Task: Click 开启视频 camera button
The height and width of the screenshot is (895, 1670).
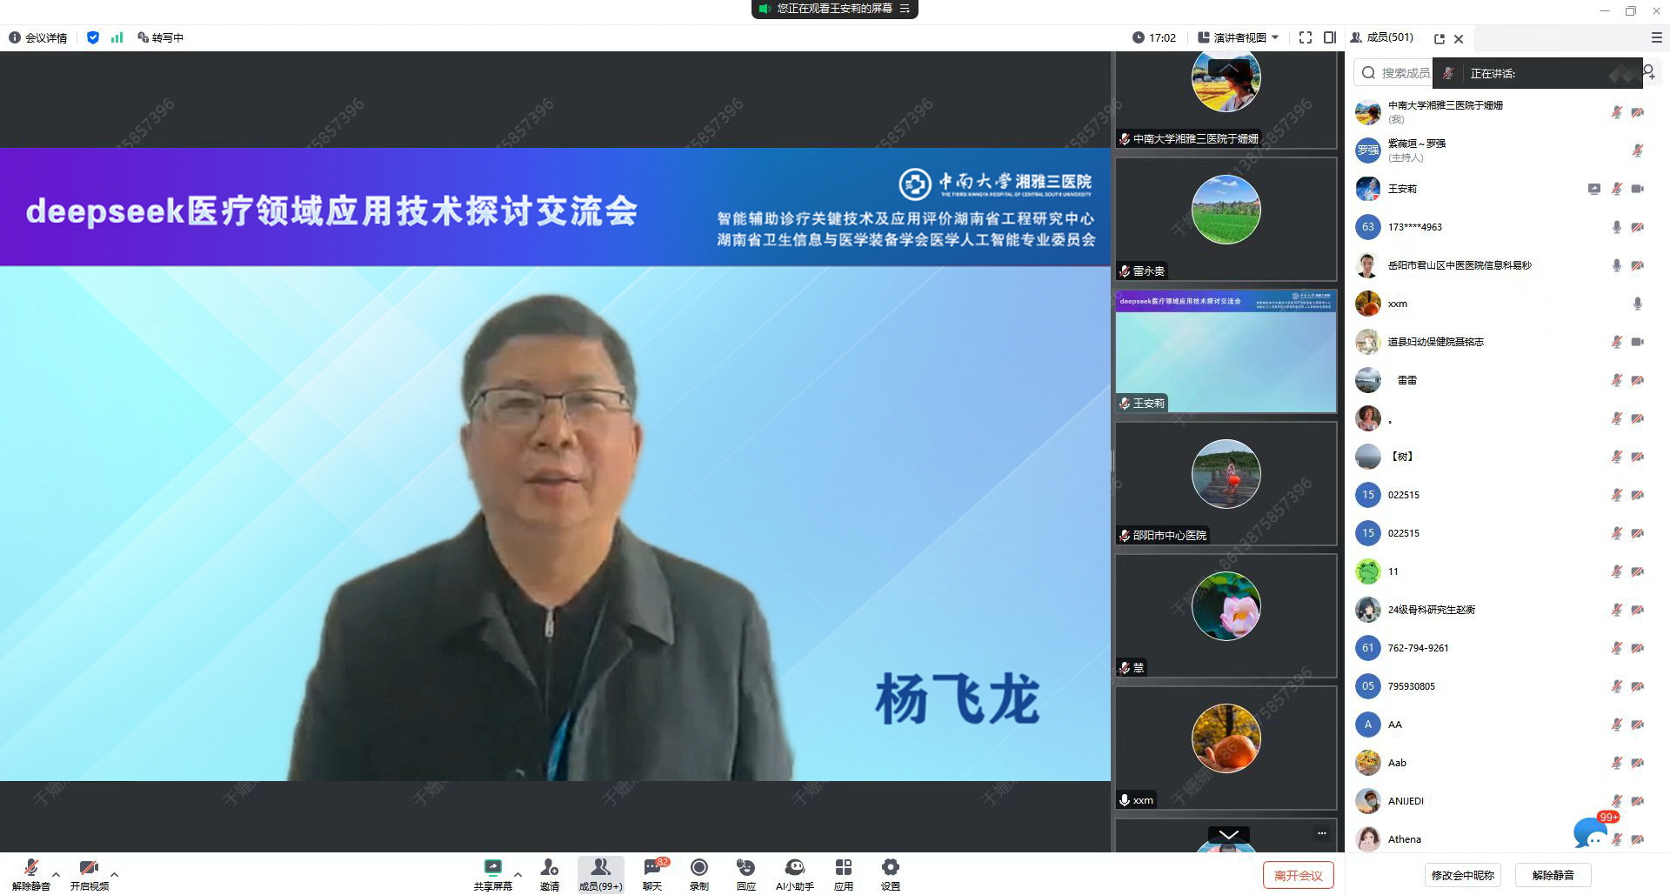Action: coord(89,874)
